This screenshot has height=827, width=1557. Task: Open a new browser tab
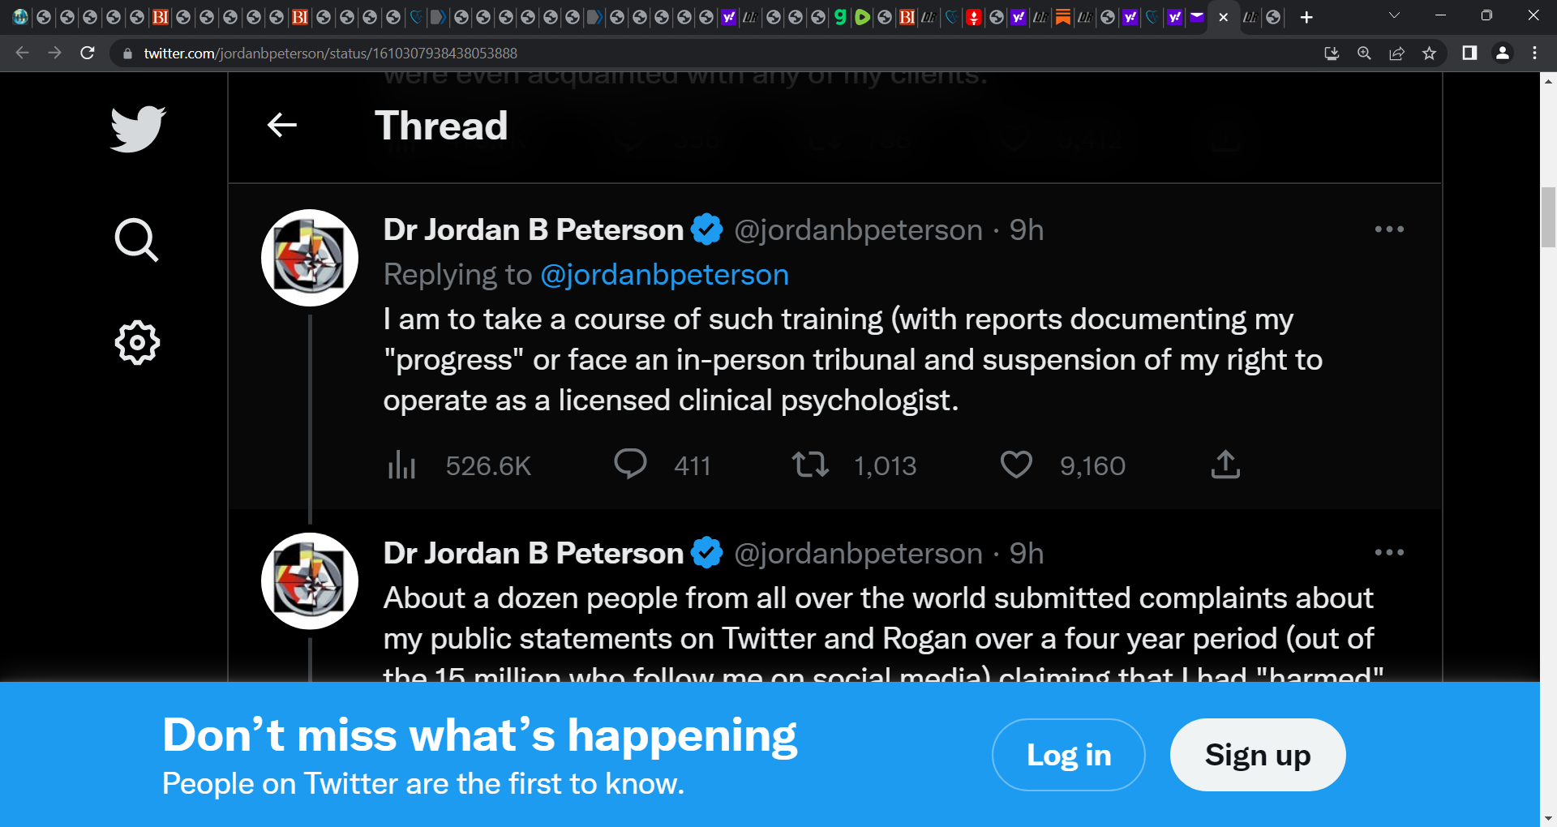1306,17
